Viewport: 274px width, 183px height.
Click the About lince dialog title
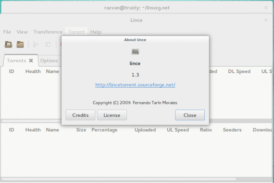click(135, 40)
